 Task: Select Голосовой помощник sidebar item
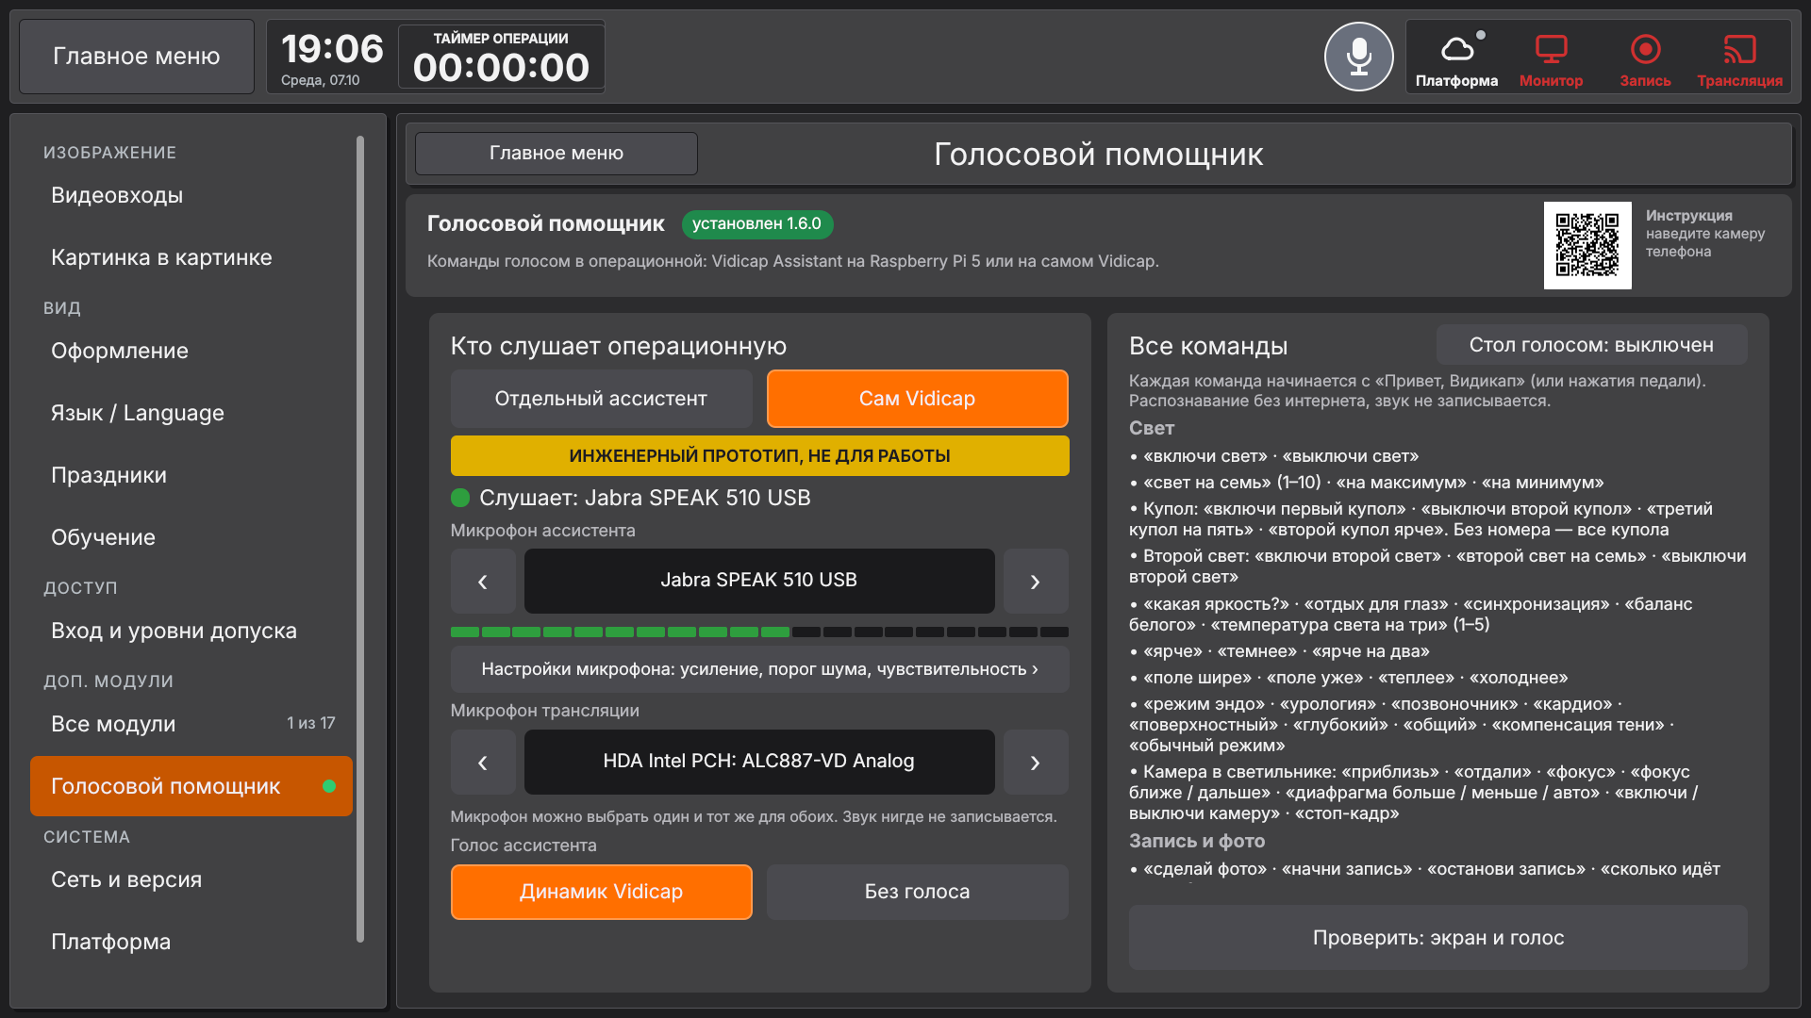pos(191,786)
